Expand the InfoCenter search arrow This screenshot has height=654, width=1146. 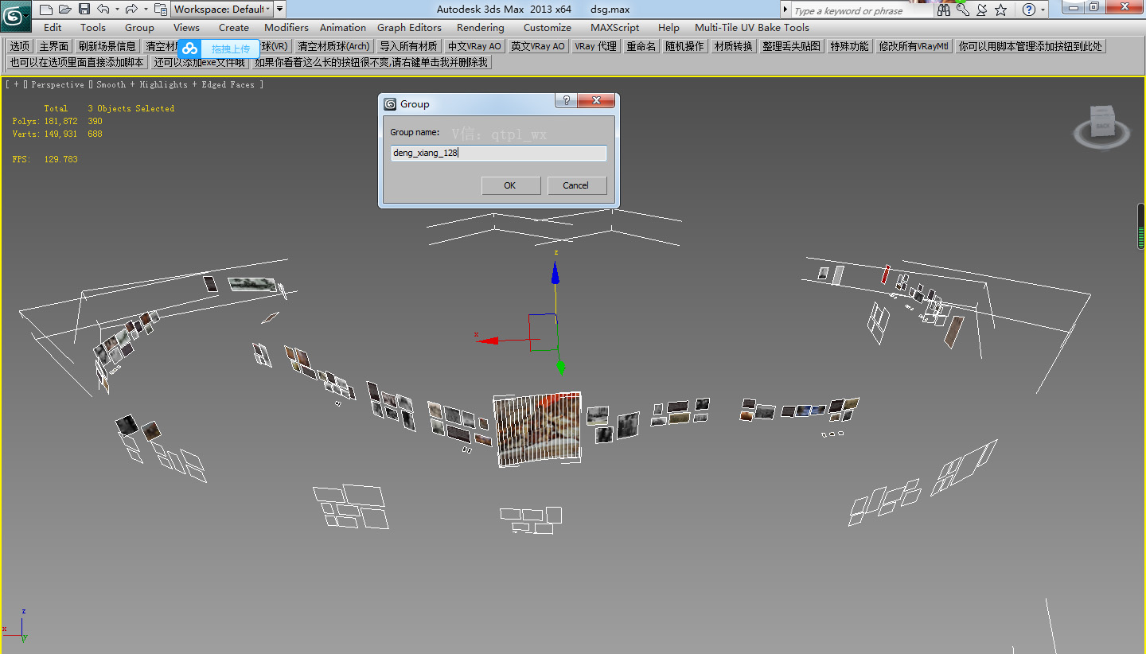pyautogui.click(x=785, y=10)
